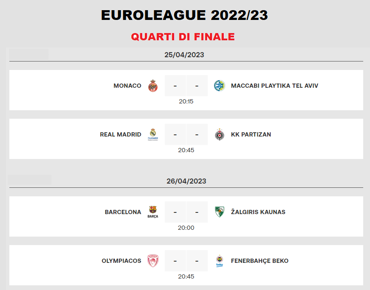
Task: Click the Fenerbahçe Beko logo
Action: pos(220,261)
